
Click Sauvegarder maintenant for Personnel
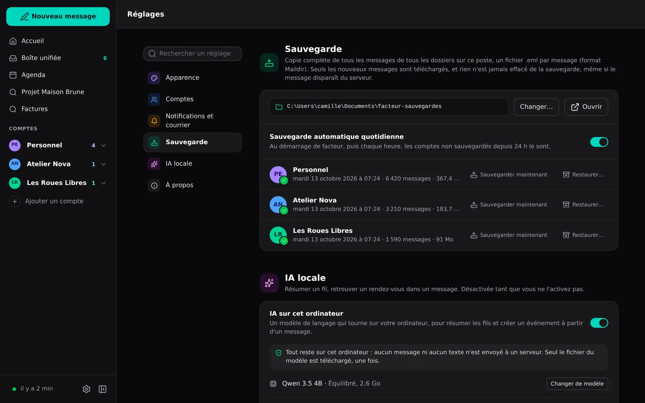[508, 174]
